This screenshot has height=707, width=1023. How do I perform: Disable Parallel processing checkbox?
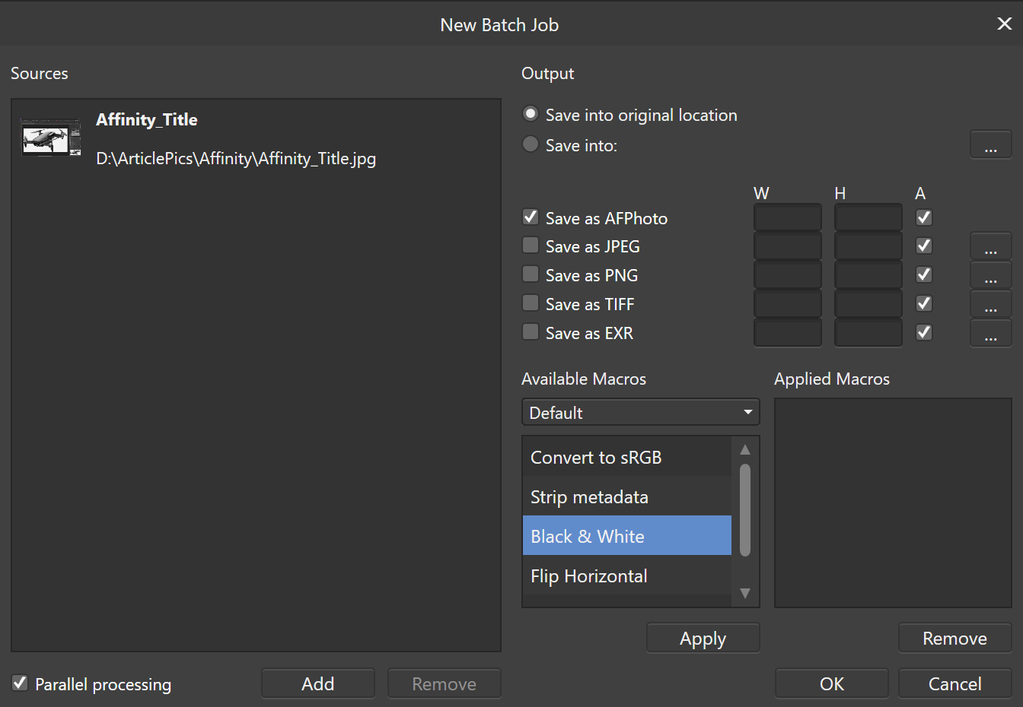[x=20, y=683]
